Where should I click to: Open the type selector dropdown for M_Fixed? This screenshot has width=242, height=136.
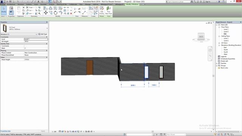47,28
